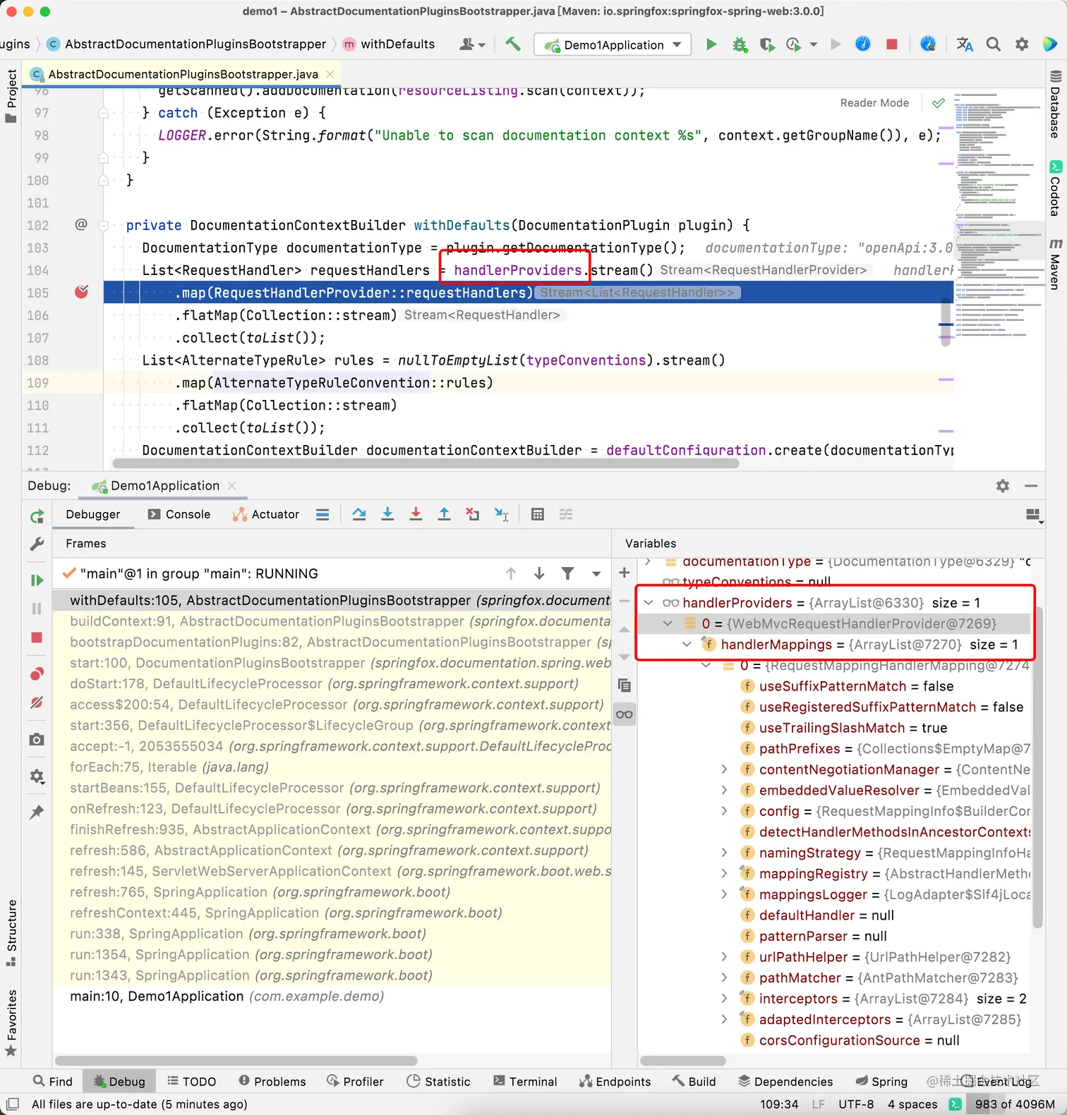1067x1115 pixels.
Task: Open Terminal tool window
Action: pos(525,1081)
